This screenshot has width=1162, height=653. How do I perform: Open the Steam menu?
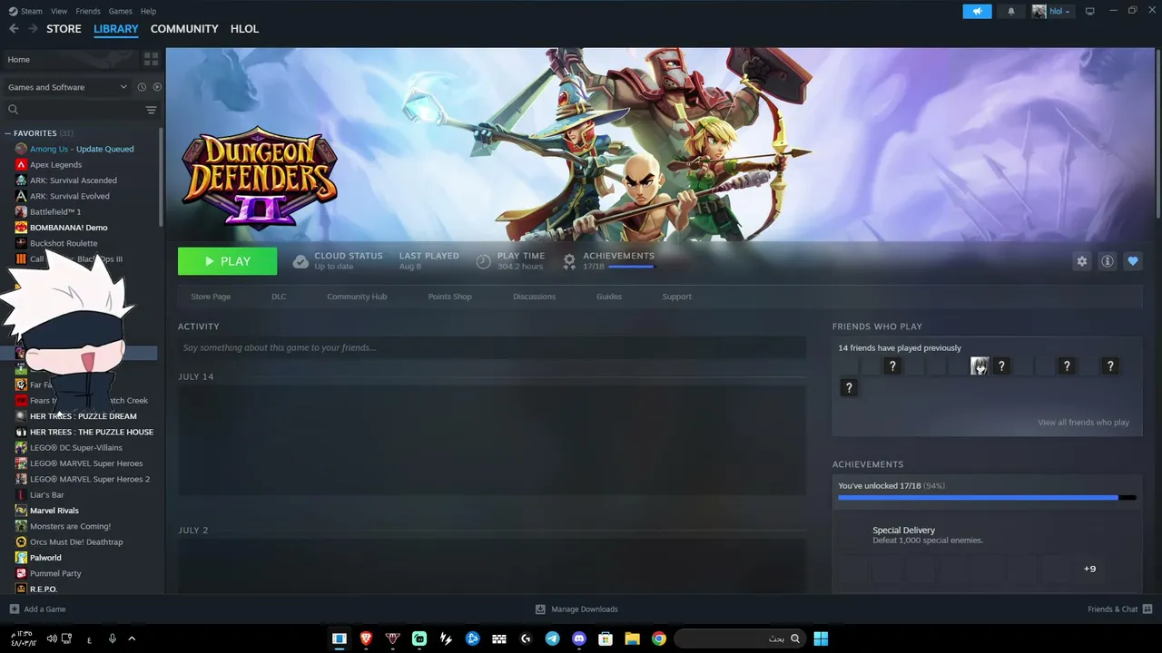pyautogui.click(x=25, y=11)
